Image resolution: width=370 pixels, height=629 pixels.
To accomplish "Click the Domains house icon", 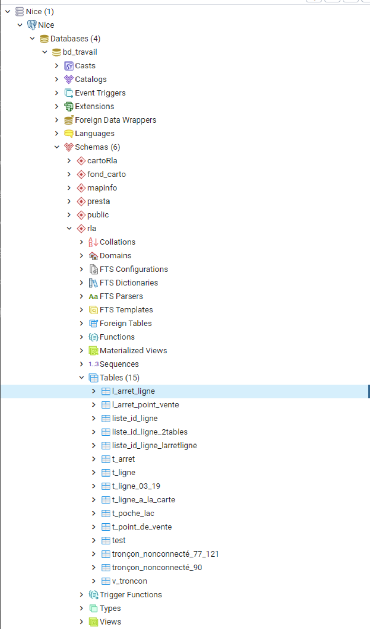I will coord(93,256).
